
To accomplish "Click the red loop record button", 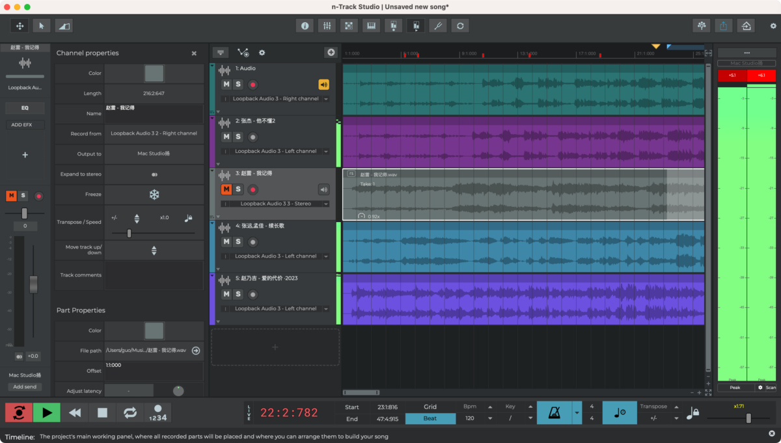I will point(19,412).
